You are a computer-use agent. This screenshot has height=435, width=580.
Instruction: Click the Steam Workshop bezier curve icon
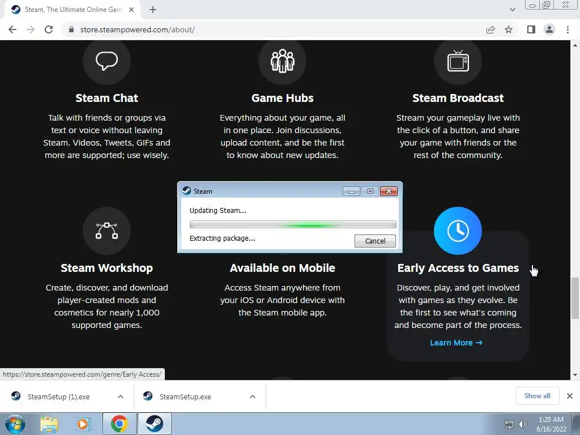tap(106, 231)
